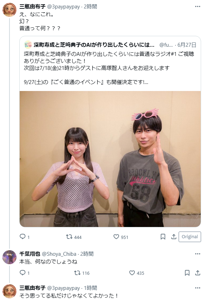Share 三瓶由布子's first tweet
Viewport: 206px width, 299px height.
(x=174, y=237)
